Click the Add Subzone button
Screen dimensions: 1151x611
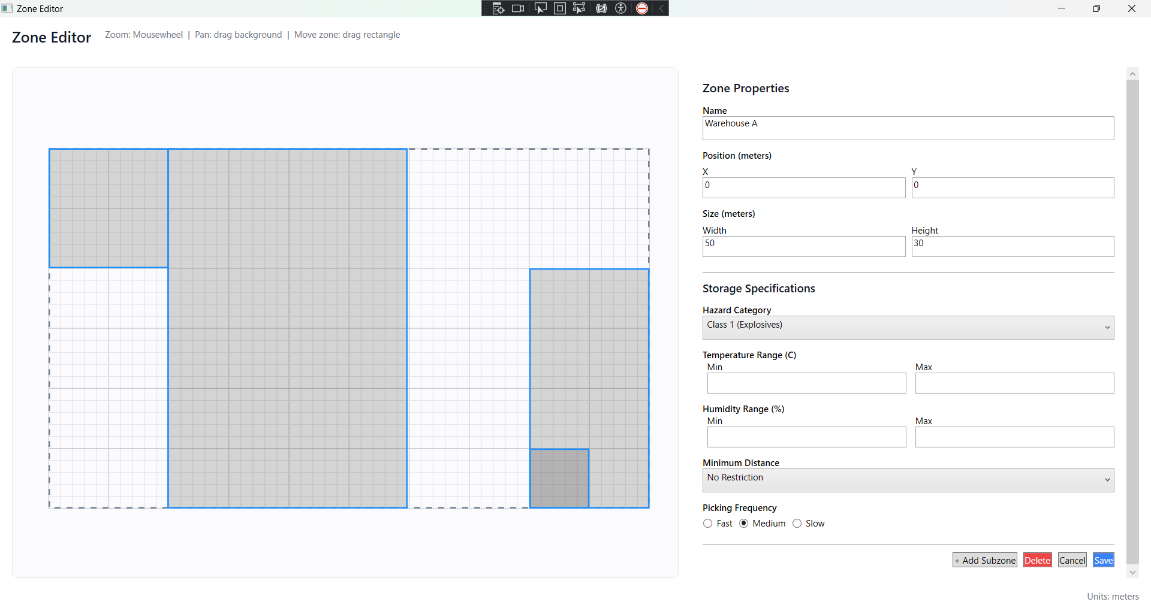click(x=984, y=559)
